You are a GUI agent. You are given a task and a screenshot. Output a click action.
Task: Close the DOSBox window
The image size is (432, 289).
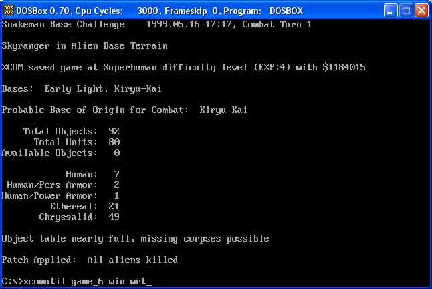coord(421,11)
